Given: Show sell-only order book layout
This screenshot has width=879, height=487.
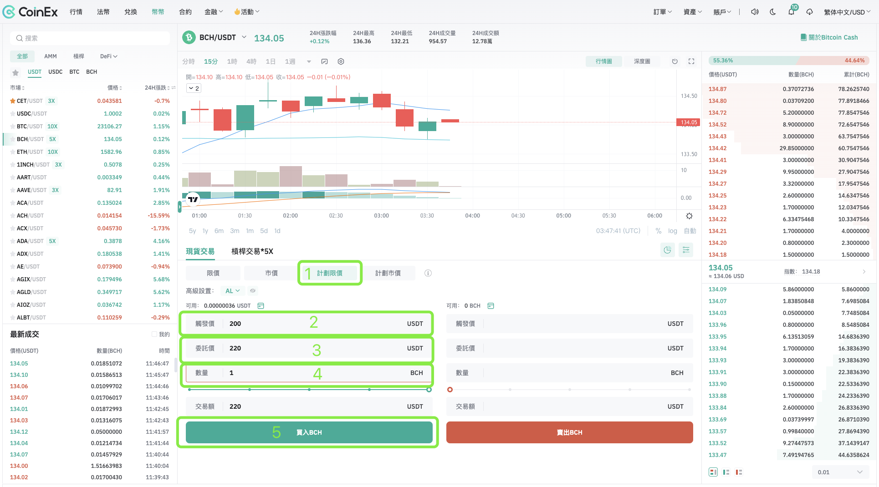Looking at the screenshot, I should pos(739,472).
